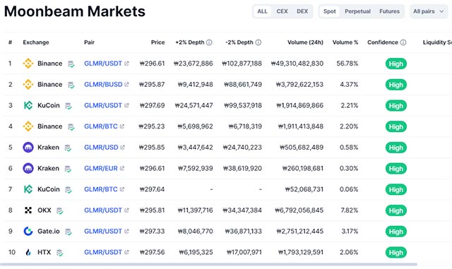The image size is (452, 269).
Task: Sort by the Volume % column header
Action: click(345, 42)
